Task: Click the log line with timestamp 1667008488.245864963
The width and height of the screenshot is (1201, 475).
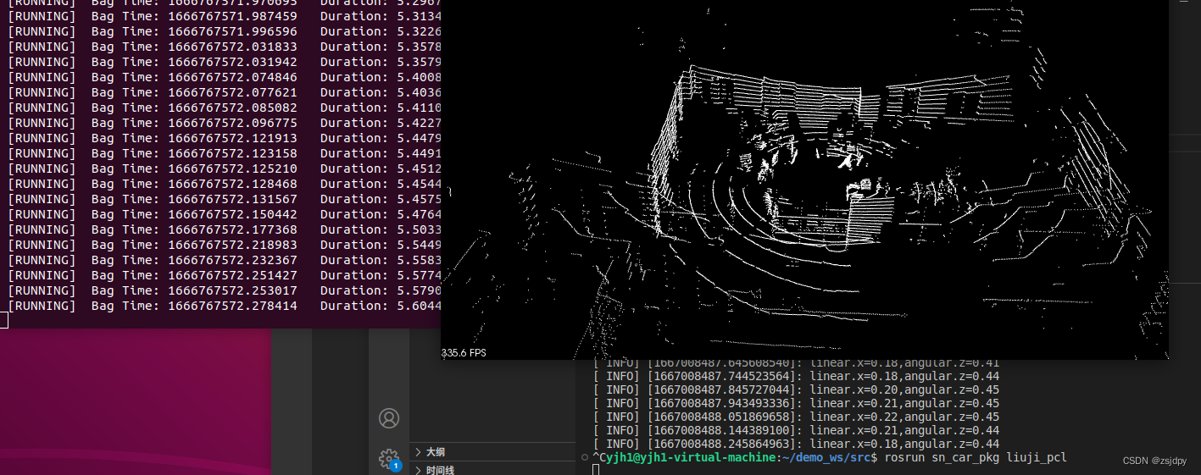Action: (x=796, y=444)
